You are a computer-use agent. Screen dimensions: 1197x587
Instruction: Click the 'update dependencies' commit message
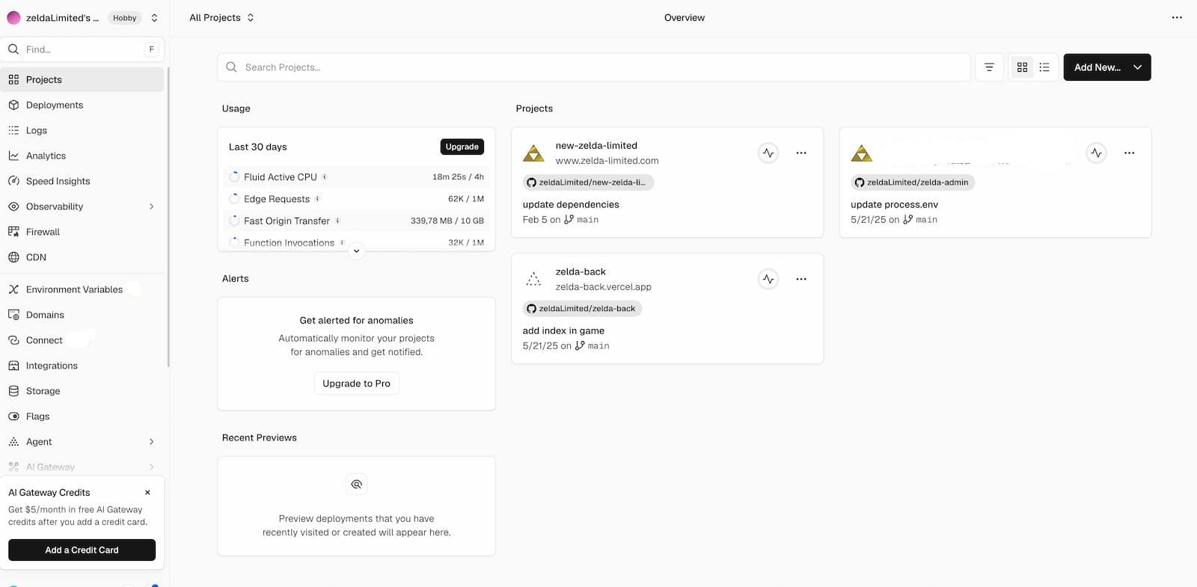click(x=571, y=205)
